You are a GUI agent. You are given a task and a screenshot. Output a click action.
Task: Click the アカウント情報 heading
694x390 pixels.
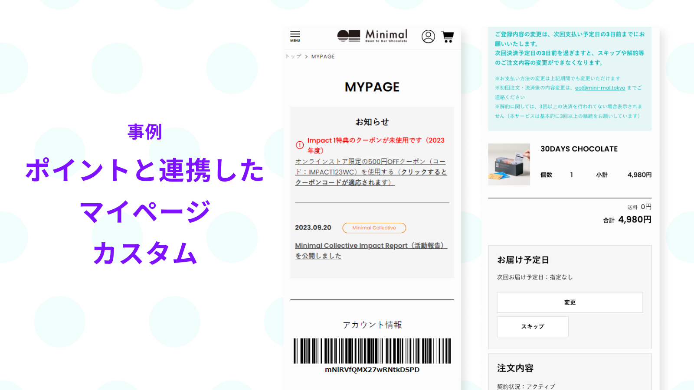372,325
